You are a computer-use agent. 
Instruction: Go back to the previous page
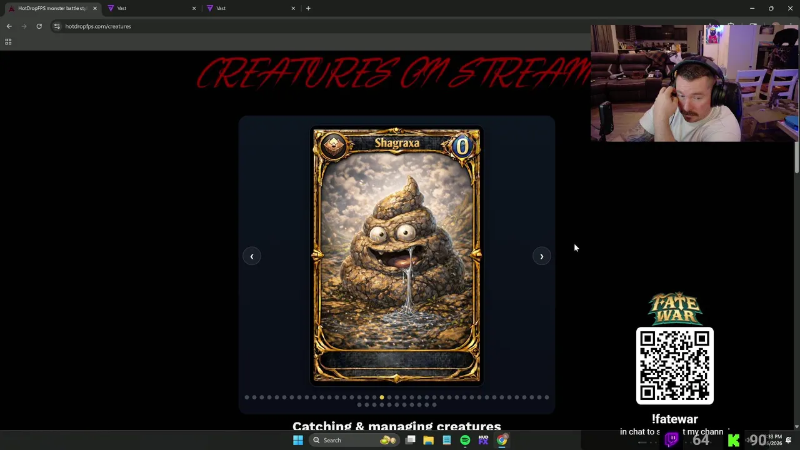click(9, 26)
